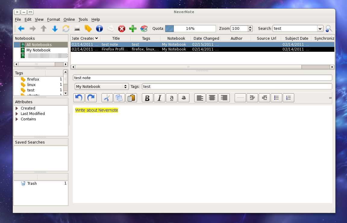The width and height of the screenshot is (347, 223).
Task: Click the Quota progress bar
Action: (190, 29)
